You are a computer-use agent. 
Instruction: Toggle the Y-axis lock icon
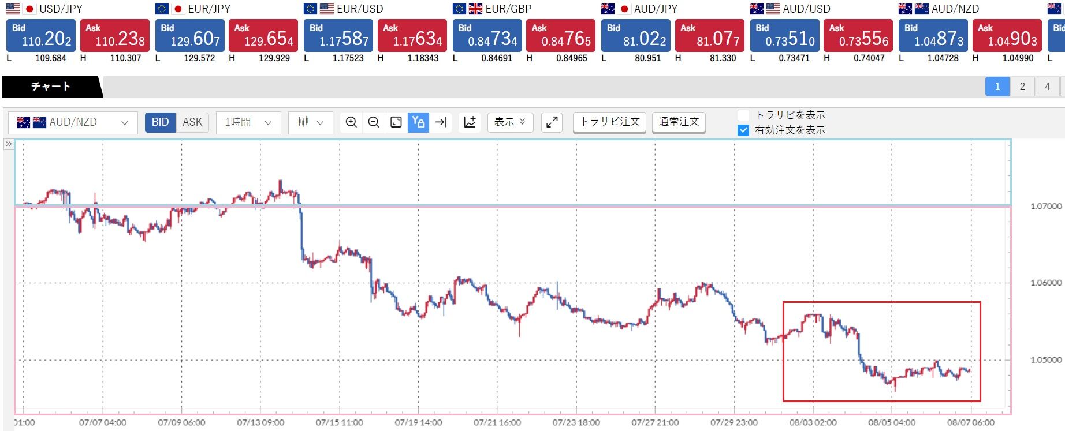419,122
